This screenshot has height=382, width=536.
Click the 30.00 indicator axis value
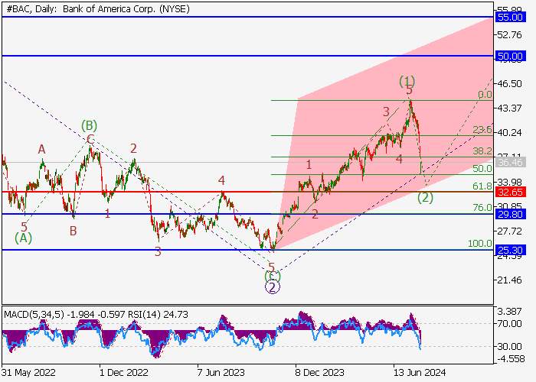[x=510, y=347]
